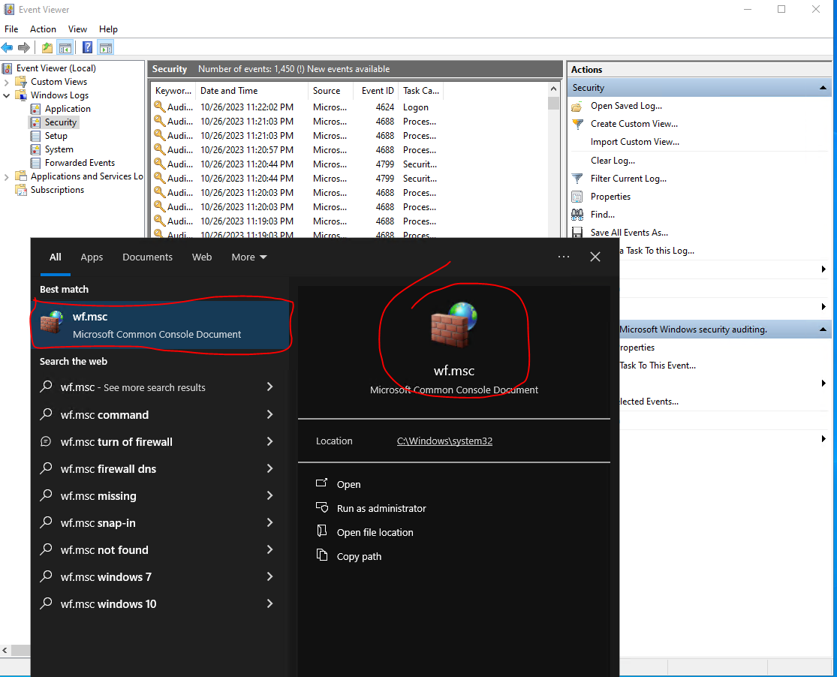Select the All search tab
837x677 pixels.
[x=56, y=257]
